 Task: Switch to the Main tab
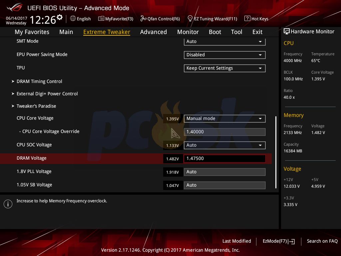pos(66,32)
